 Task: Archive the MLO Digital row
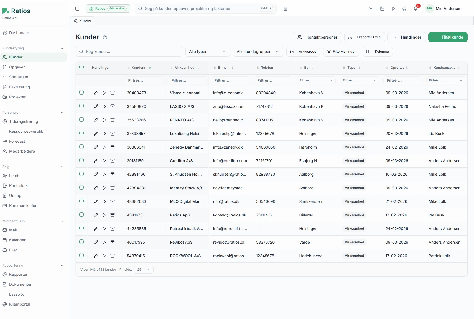tap(113, 201)
